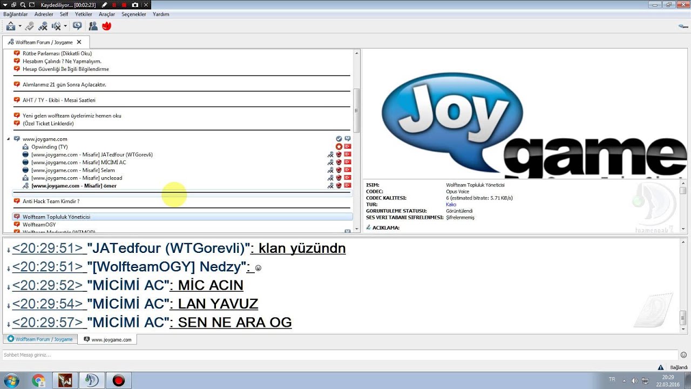Viewport: 691px width, 389px height.
Task: Open the dropdown arrow beside the speaker mute icon
Action: coord(65,26)
